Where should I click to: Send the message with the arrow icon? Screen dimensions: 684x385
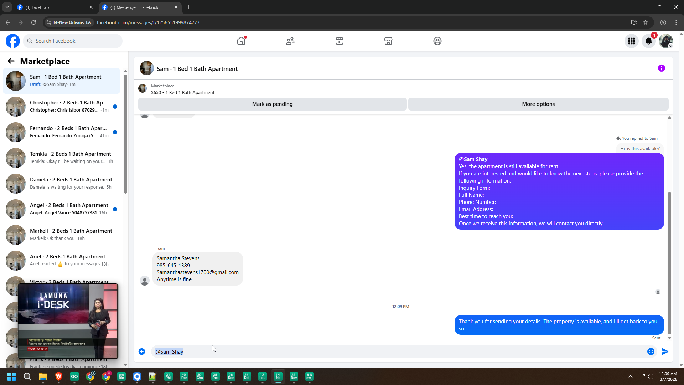665,351
